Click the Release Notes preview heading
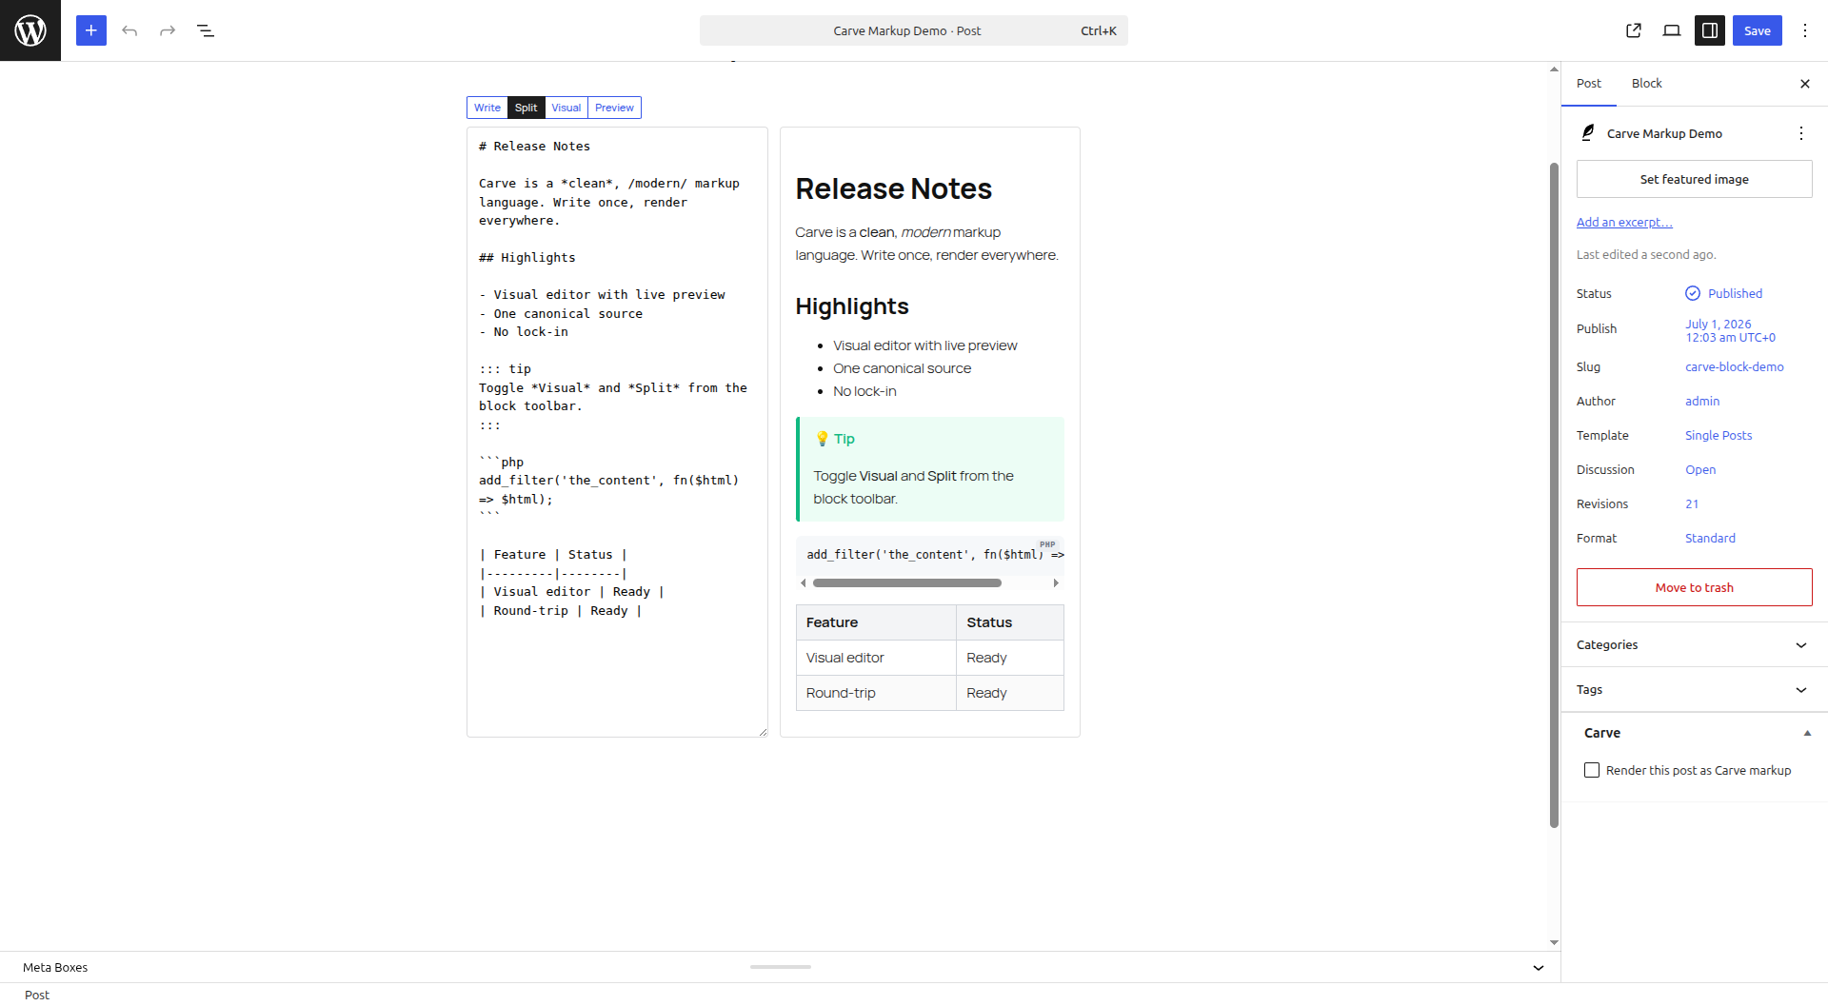Viewport: 1828px width, 1006px height. 893,188
